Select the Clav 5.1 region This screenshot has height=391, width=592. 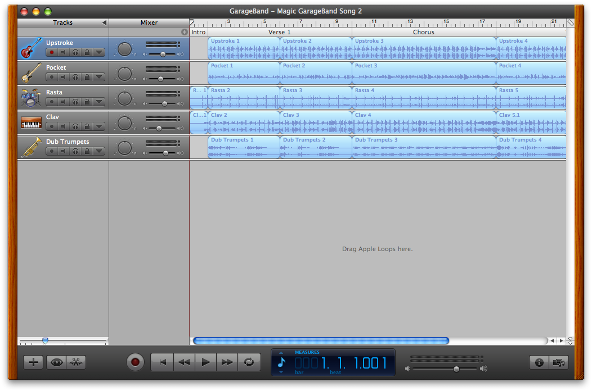tap(531, 122)
